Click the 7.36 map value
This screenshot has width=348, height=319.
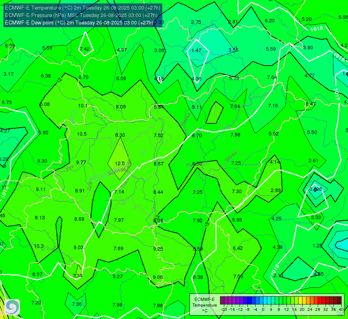coord(77,304)
